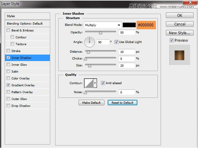Click the Angle value field
The image size is (198, 148).
point(103,42)
